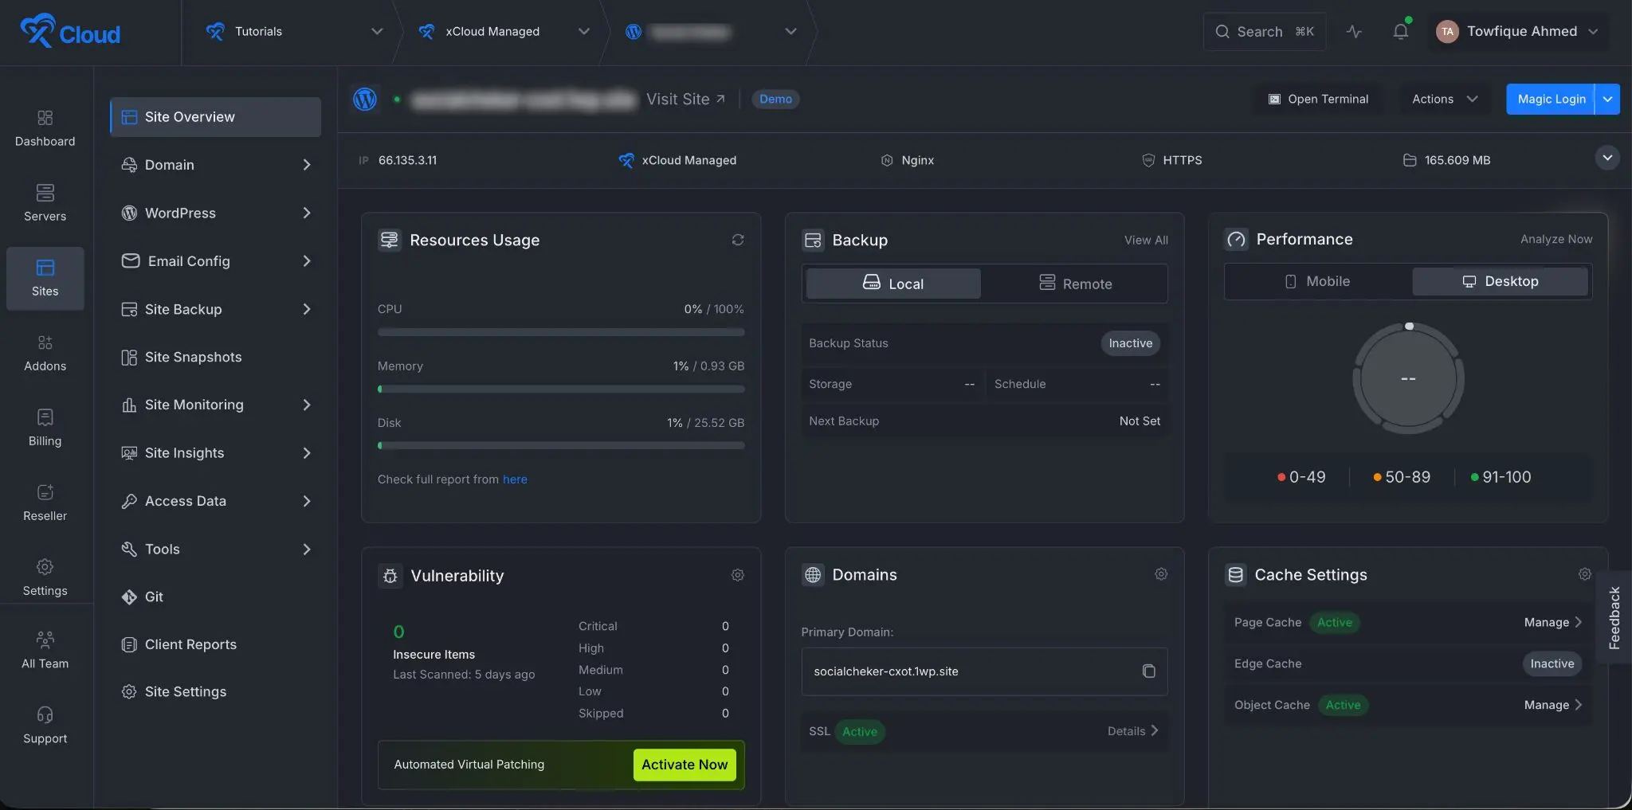This screenshot has height=810, width=1632.
Task: Manage the Object Cache setting
Action: 1552,705
